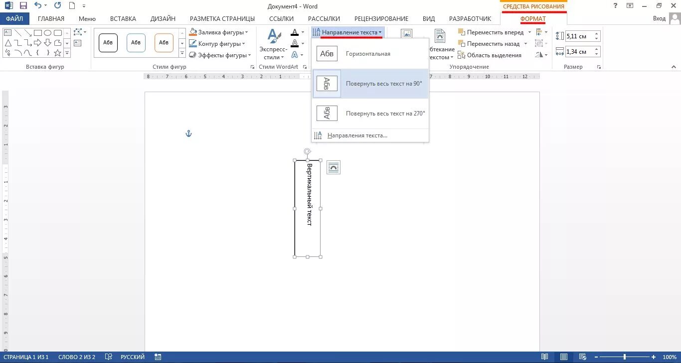
Task: Select the triangle shape
Action: click(x=8, y=43)
